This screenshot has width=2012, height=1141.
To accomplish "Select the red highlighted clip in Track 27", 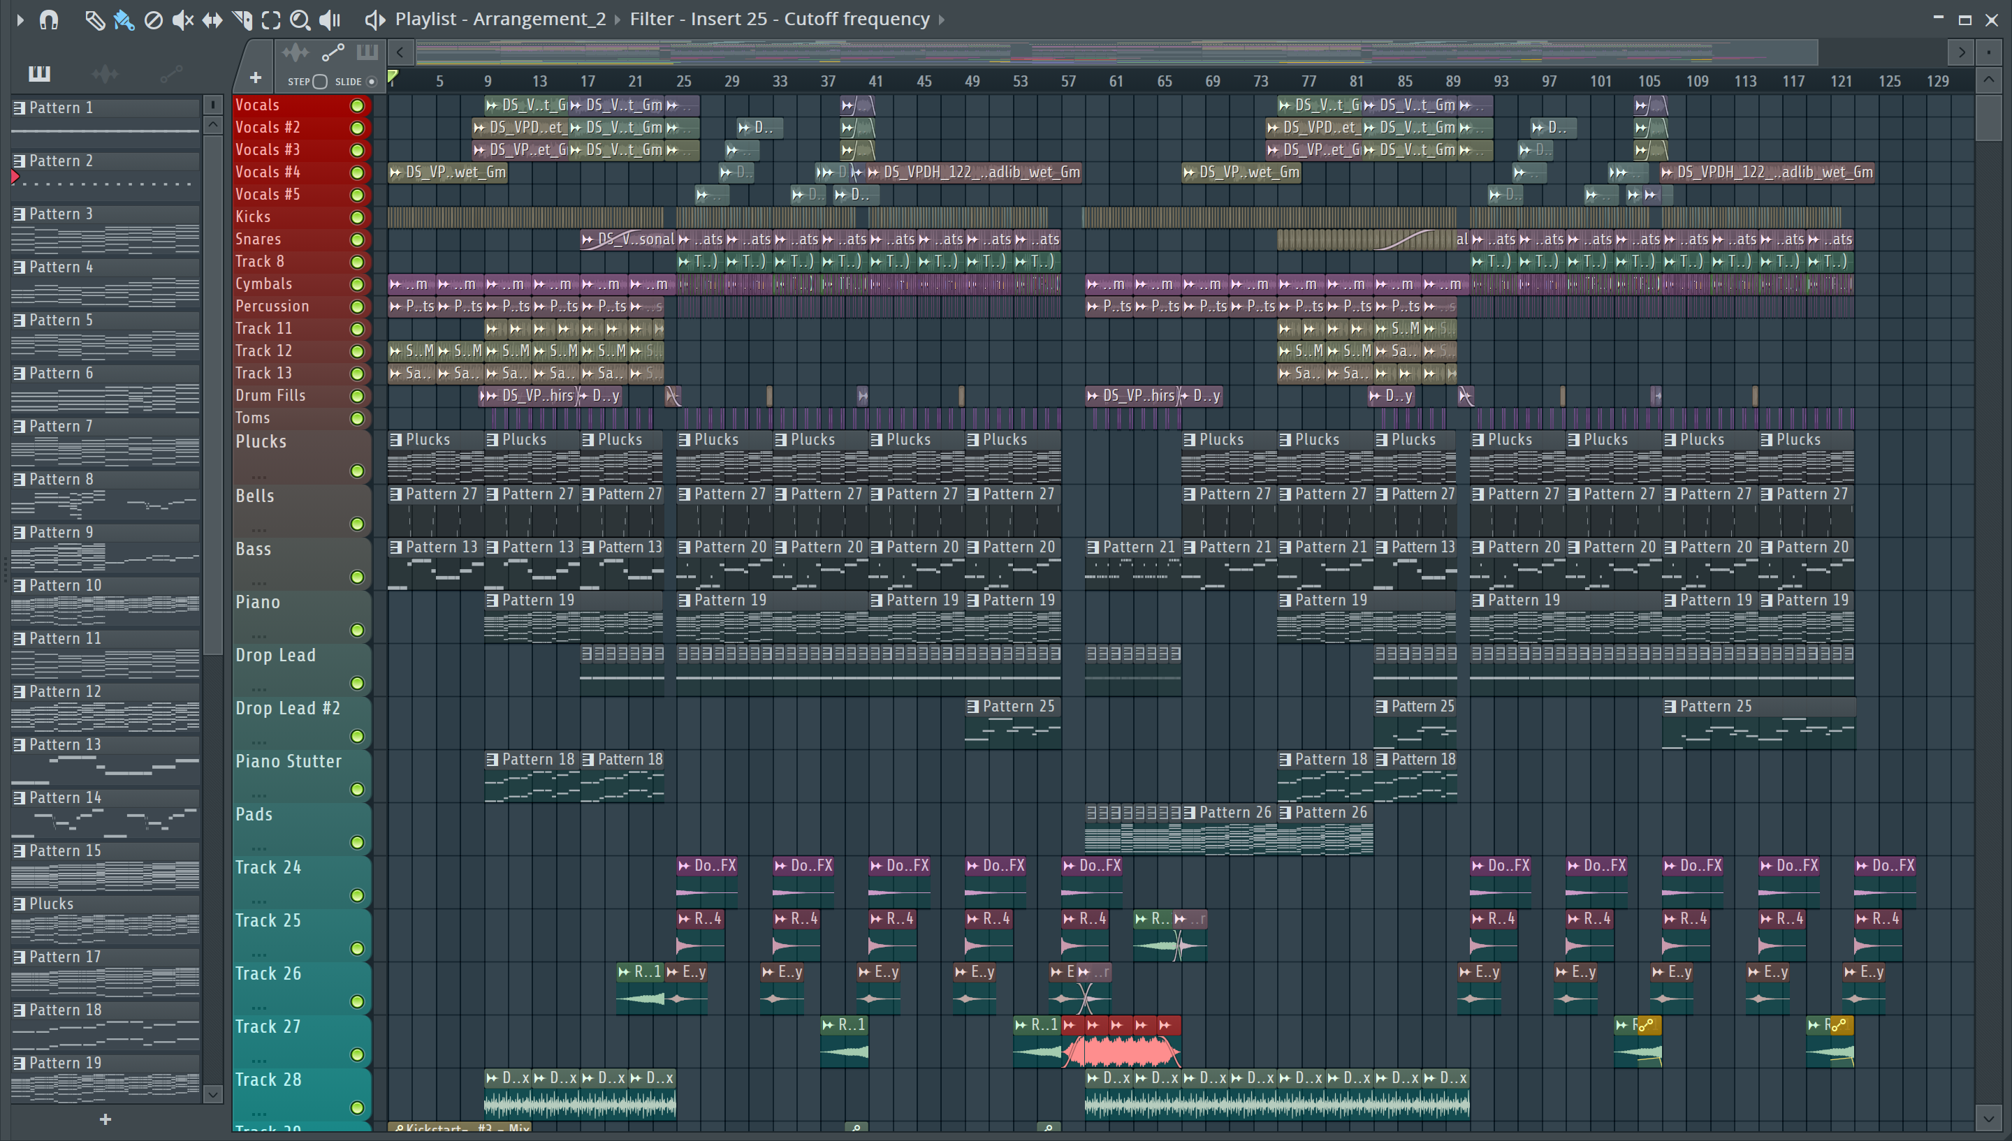I will 1121,1043.
